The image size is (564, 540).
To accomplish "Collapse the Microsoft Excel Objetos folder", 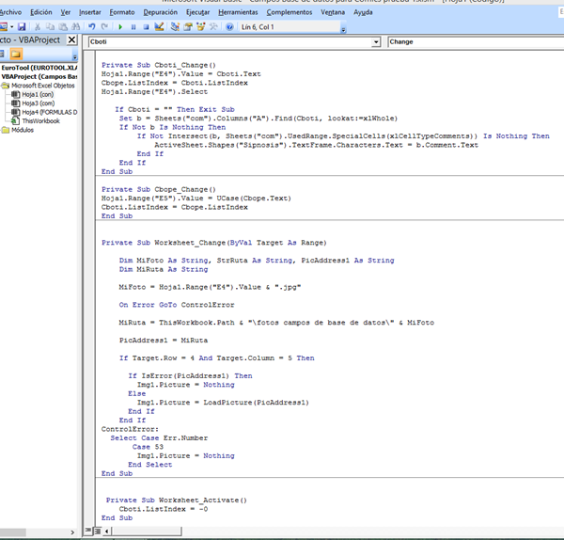I will click(5, 86).
